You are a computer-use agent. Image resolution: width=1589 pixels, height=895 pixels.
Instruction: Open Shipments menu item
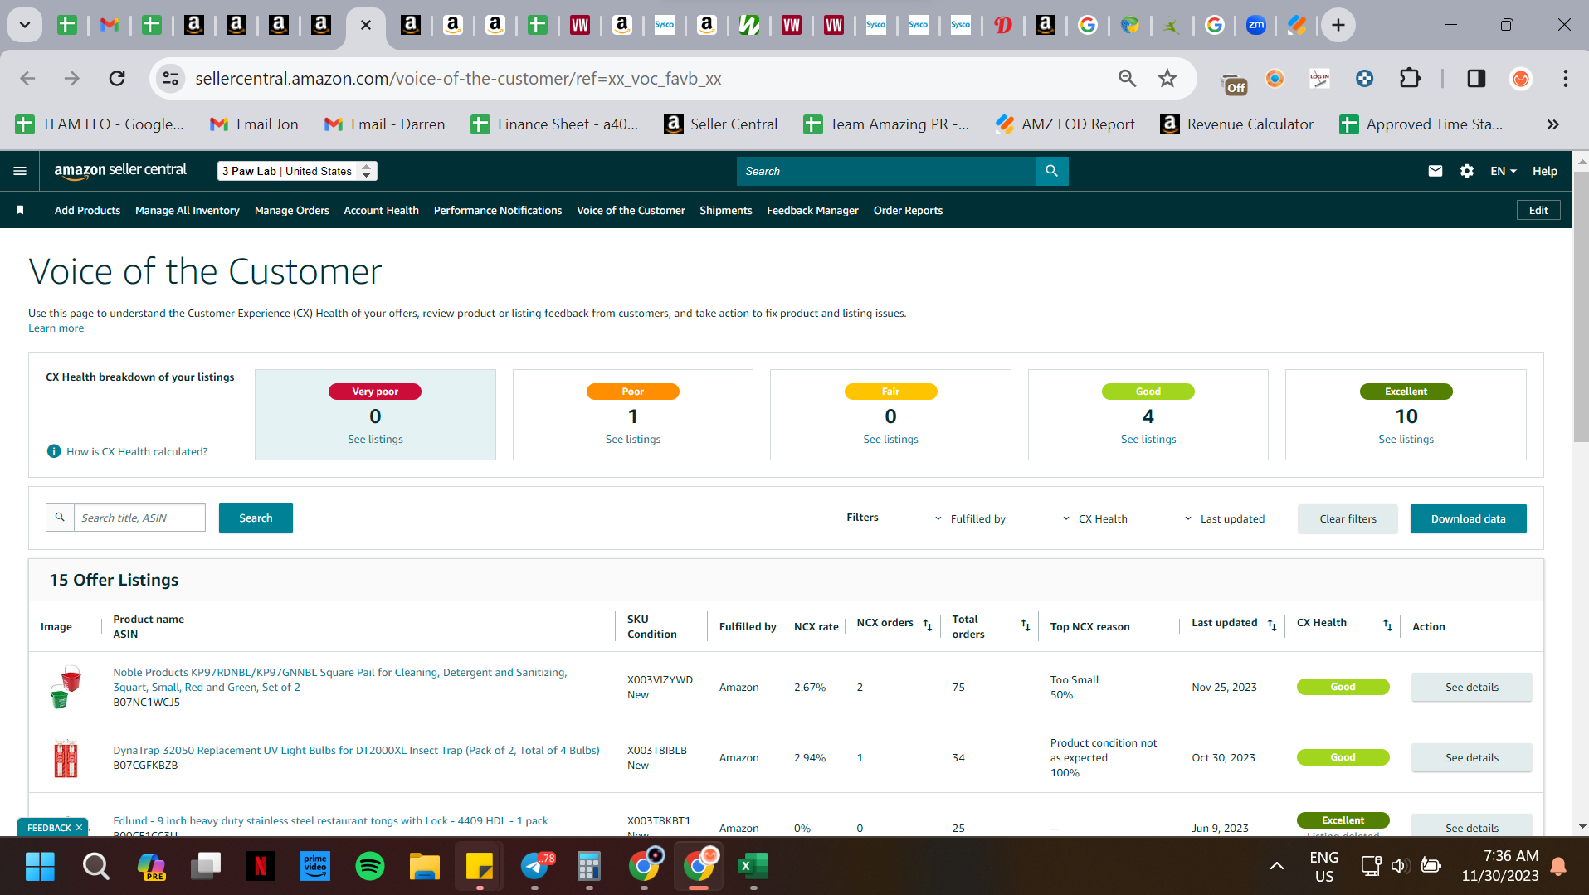click(x=725, y=210)
